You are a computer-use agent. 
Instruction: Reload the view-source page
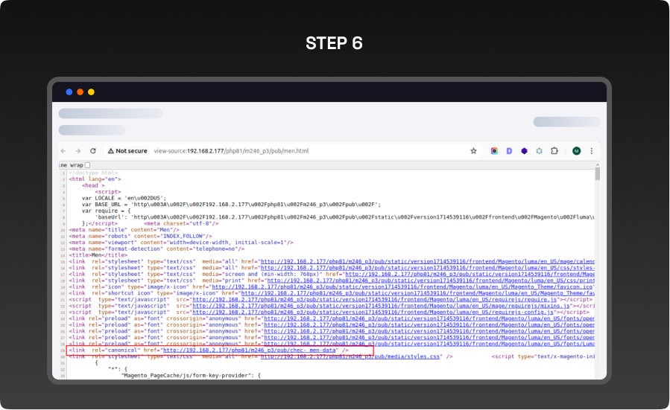(x=93, y=150)
